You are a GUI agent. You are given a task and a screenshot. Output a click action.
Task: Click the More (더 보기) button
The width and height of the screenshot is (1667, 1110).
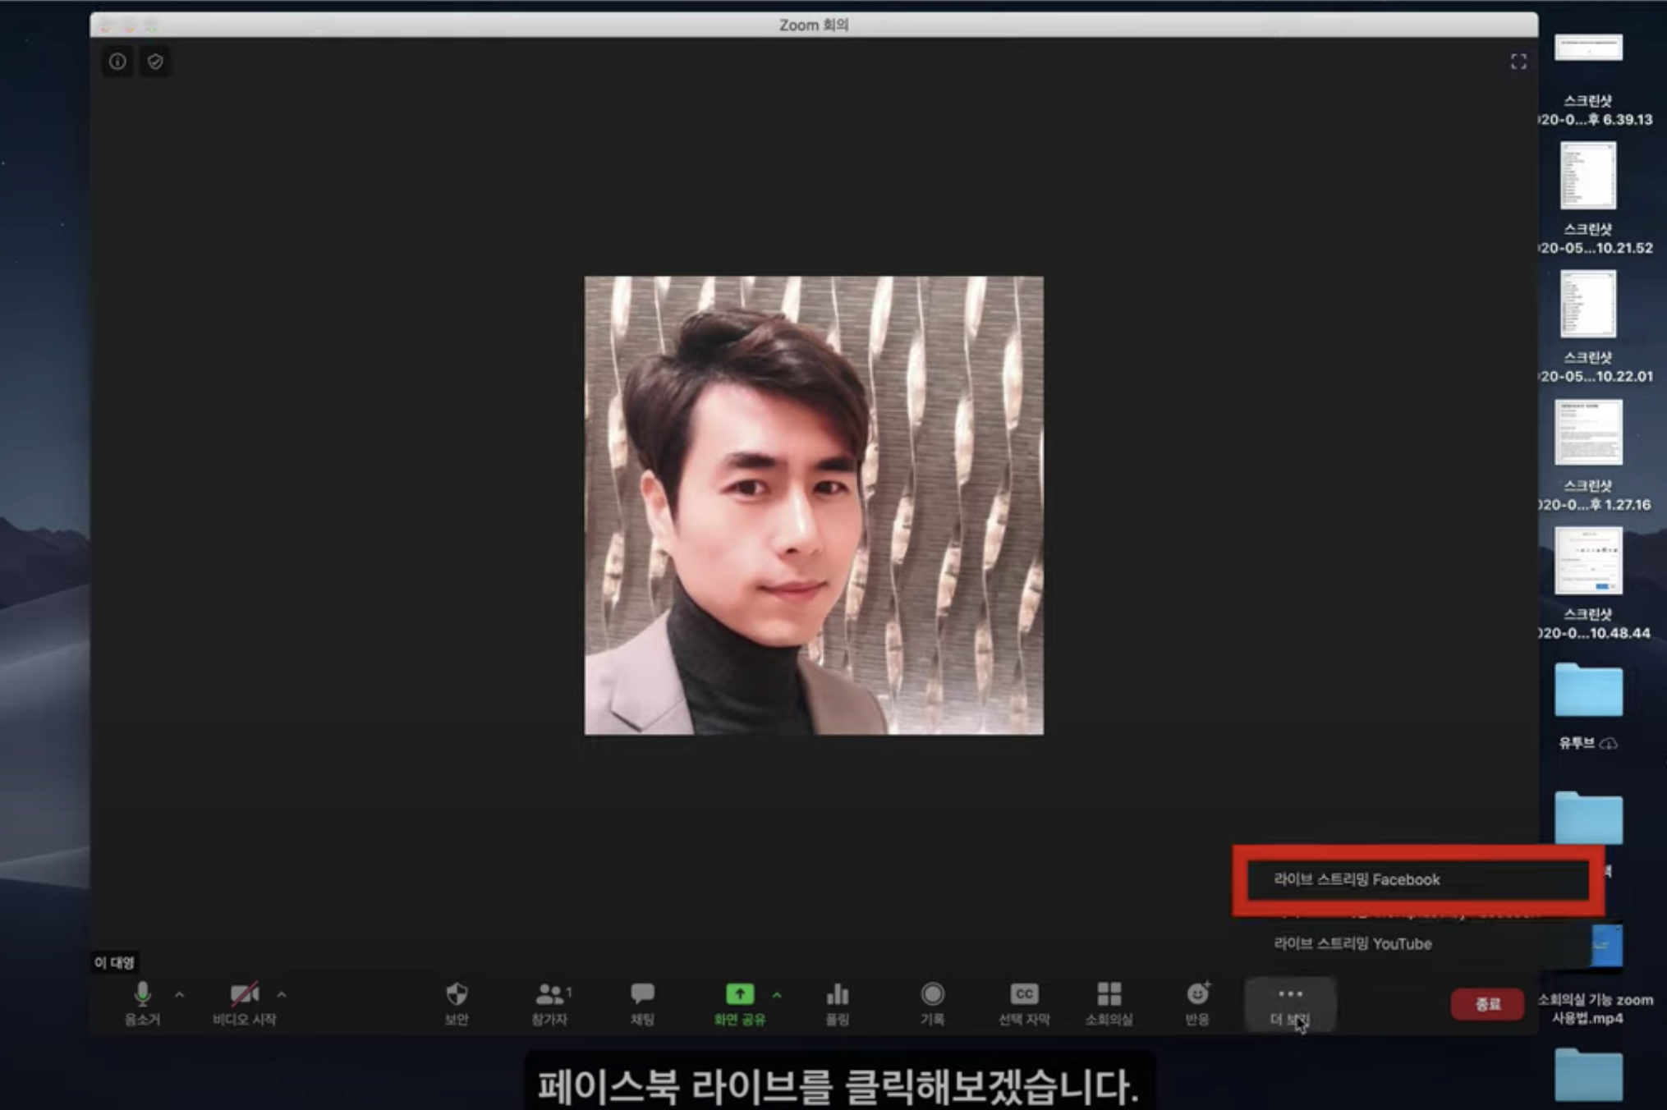point(1290,1004)
